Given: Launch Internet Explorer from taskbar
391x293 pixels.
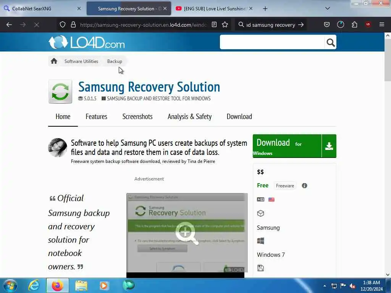Looking at the screenshot, I should (x=34, y=285).
